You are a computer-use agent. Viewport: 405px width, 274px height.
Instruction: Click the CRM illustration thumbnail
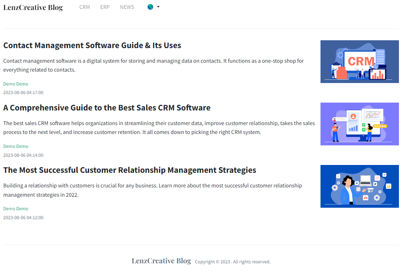coord(359,62)
